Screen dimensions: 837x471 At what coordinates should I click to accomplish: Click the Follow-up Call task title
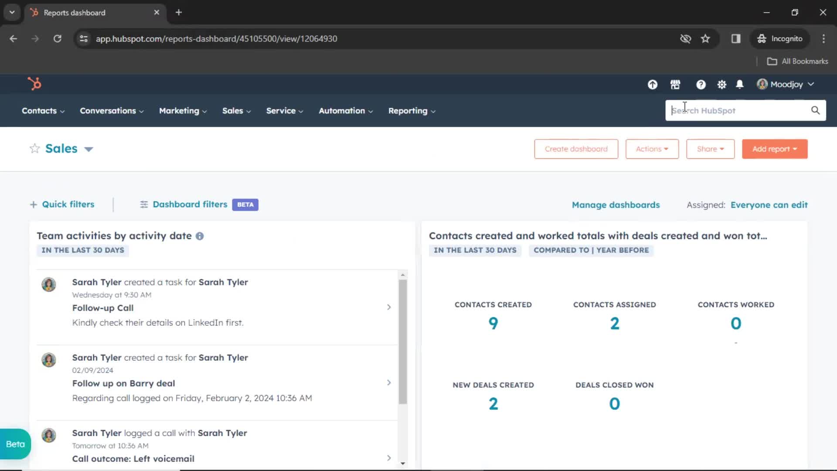(x=103, y=308)
